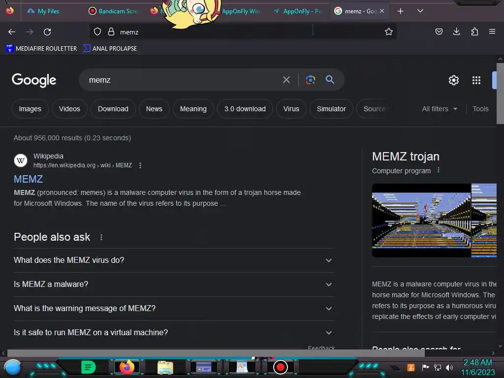Select the News filter chip
This screenshot has height=378, width=504.
click(x=154, y=109)
